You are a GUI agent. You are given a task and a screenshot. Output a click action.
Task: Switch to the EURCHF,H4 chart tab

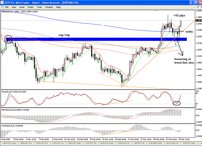point(42,143)
